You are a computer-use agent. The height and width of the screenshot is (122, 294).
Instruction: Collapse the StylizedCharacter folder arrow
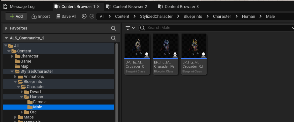coord(12,71)
